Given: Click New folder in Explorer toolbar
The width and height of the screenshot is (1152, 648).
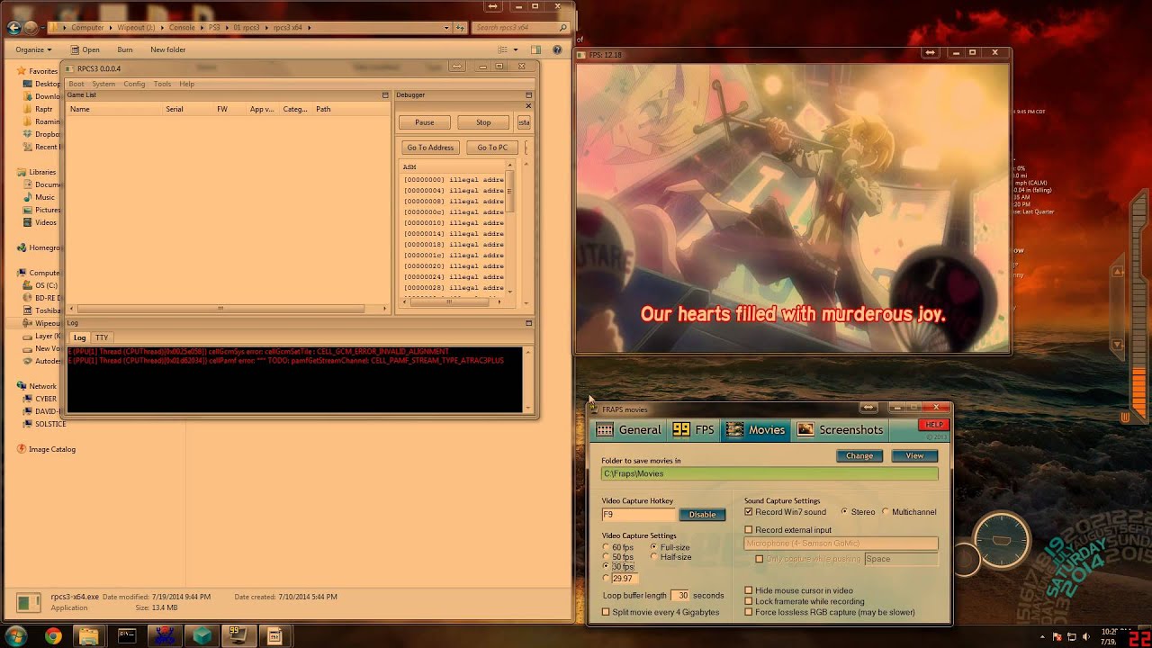Looking at the screenshot, I should 168,49.
